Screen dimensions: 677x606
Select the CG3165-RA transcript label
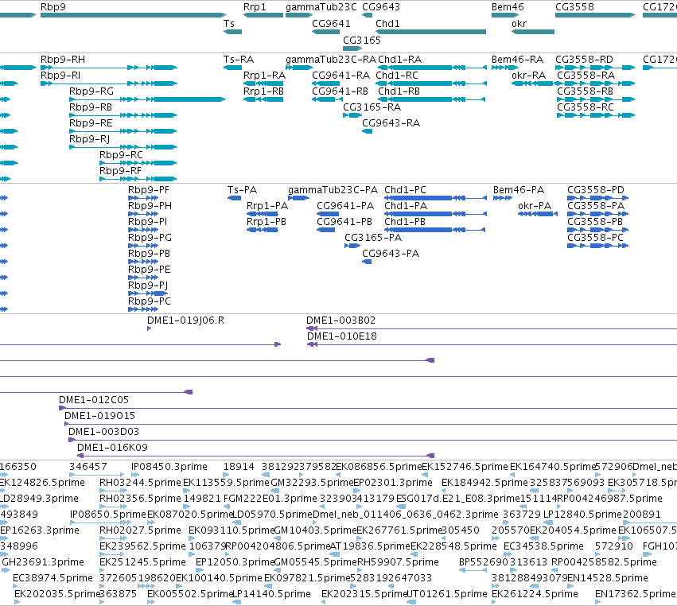click(372, 107)
